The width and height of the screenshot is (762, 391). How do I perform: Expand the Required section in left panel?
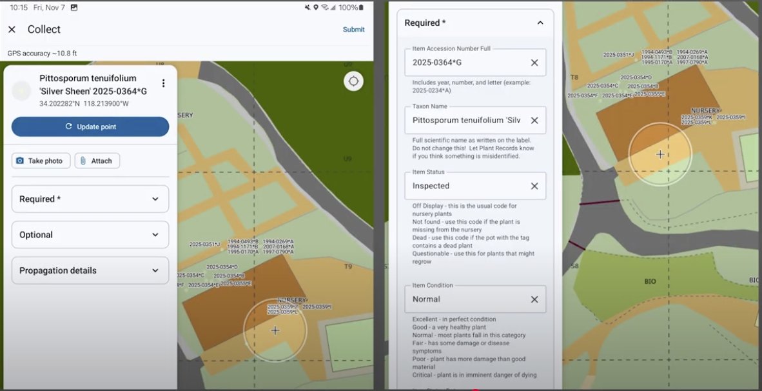click(x=90, y=199)
